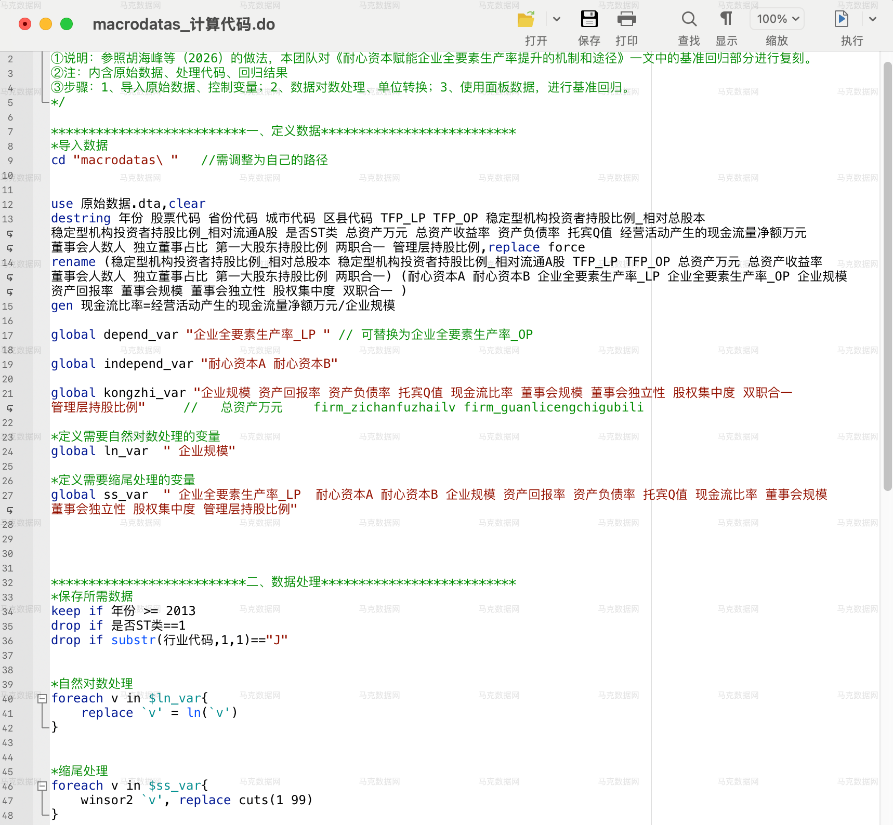The width and height of the screenshot is (893, 825).
Task: Run the do-file with the Execute icon
Action: [x=842, y=20]
